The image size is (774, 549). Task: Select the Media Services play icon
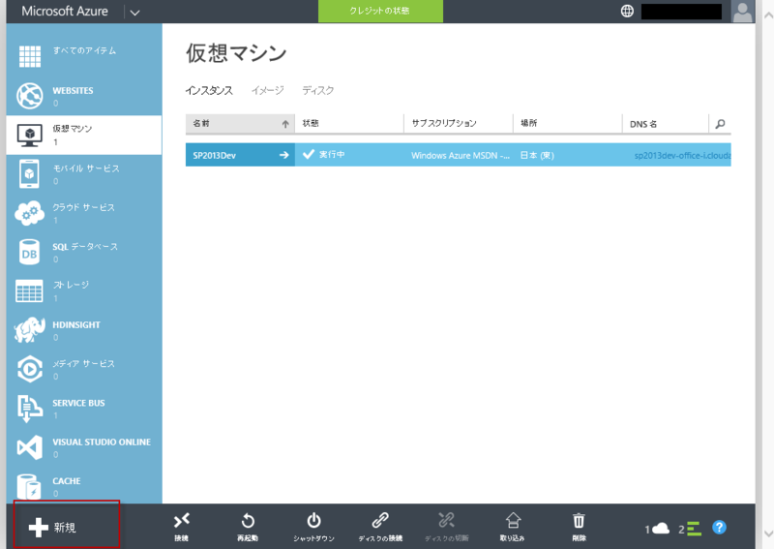tap(30, 369)
